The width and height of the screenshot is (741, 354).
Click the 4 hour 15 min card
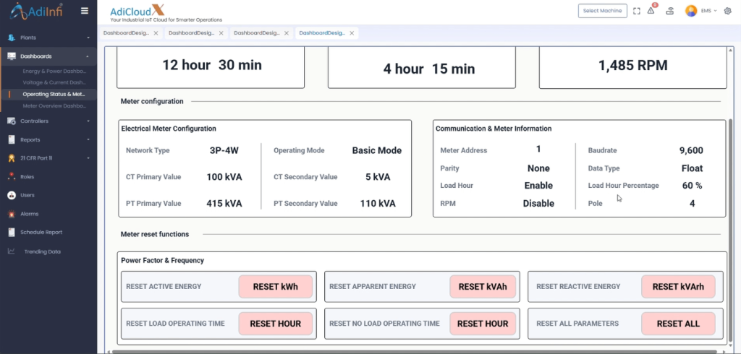coord(422,67)
